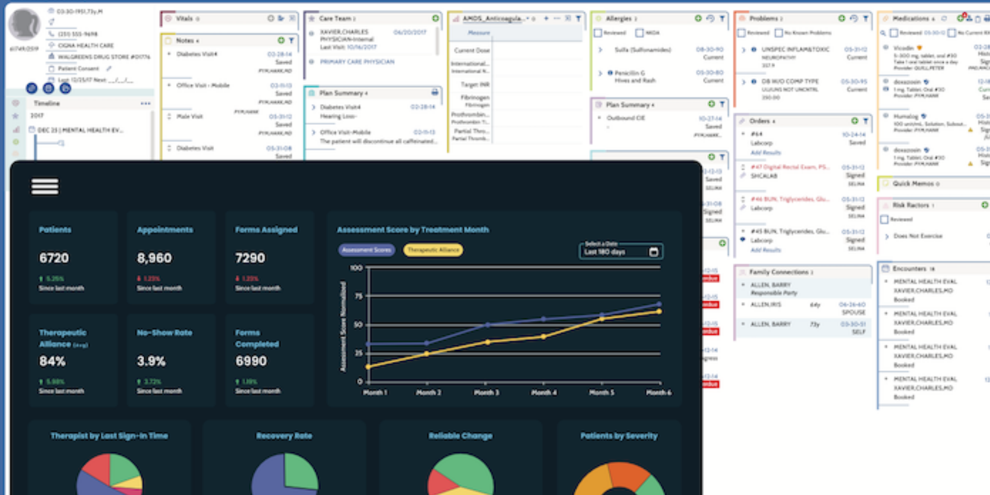Filter the Orders list using the funnel icon

865,120
